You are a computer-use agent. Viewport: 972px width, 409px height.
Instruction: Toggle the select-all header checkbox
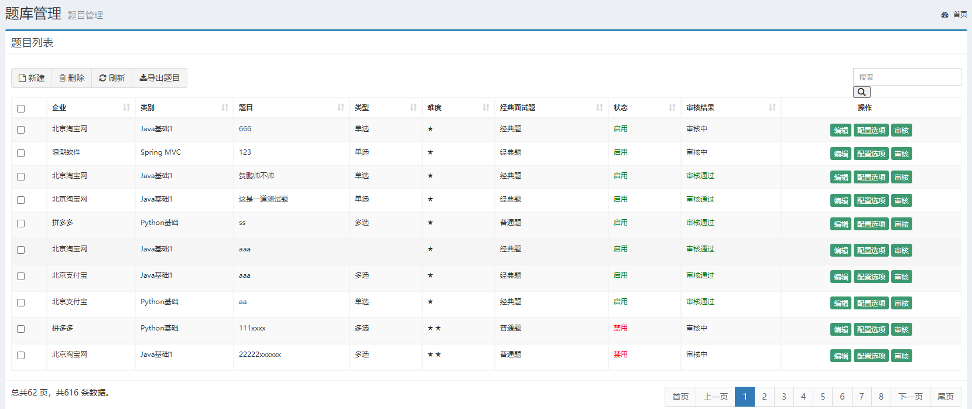pos(21,108)
